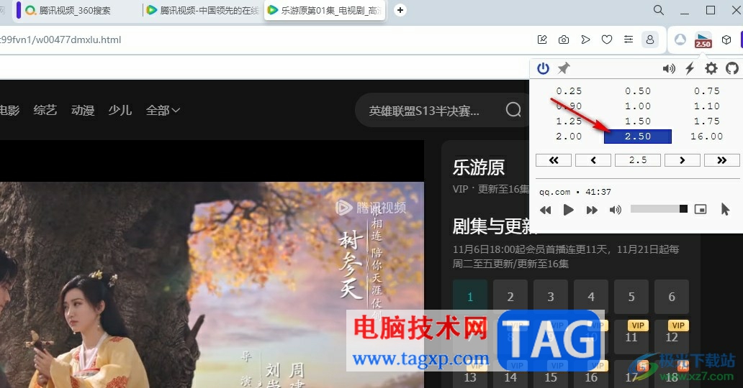The width and height of the screenshot is (743, 388).
Task: Switch to 腾讯视频-中国领先的在线 tab
Action: coord(203,10)
